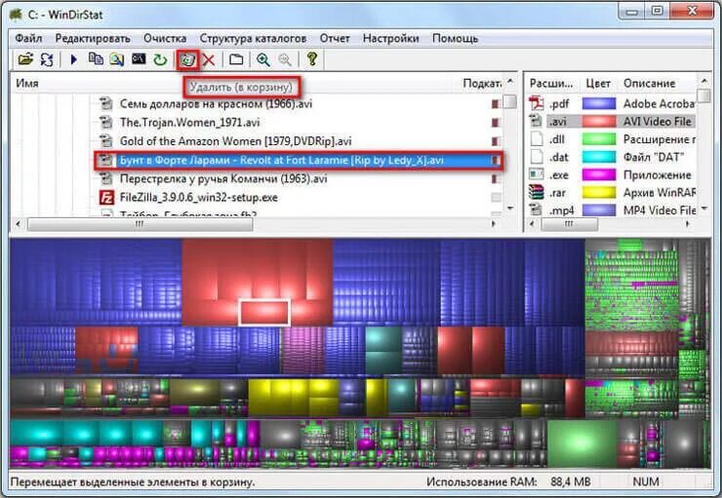Viewport: 722px width, 498px height.
Task: Click the green Refresh selected icon
Action: pyautogui.click(x=160, y=59)
